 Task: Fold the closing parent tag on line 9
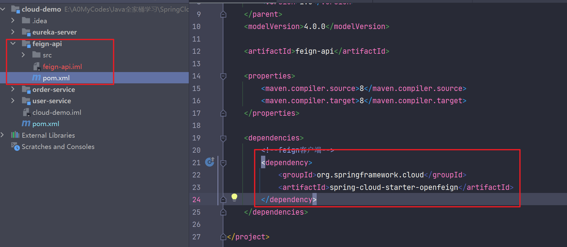point(223,14)
